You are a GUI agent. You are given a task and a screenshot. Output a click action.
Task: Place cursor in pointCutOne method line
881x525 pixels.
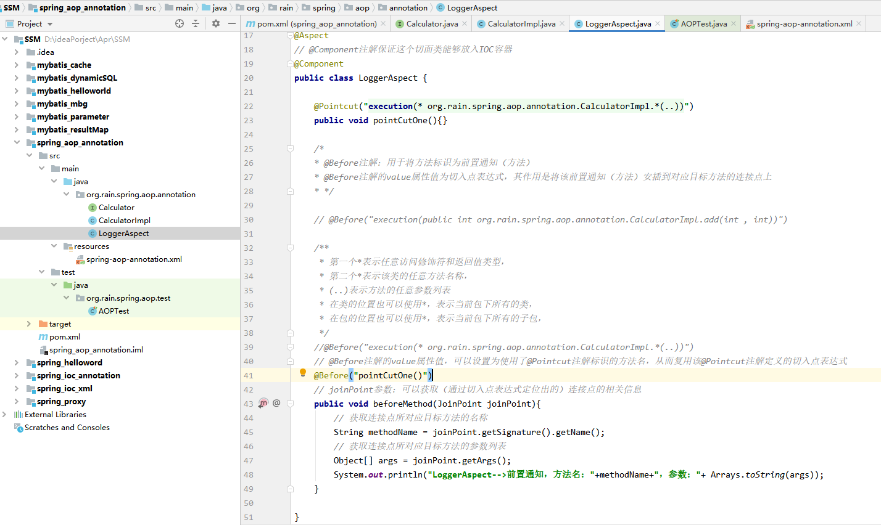coord(380,120)
